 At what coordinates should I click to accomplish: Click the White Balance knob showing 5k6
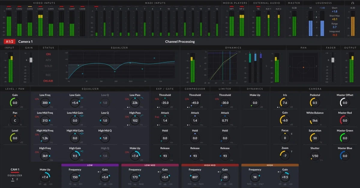[315, 120]
